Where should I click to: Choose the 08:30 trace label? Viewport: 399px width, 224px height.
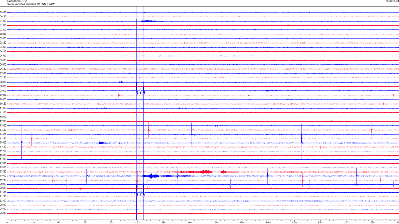(3, 86)
